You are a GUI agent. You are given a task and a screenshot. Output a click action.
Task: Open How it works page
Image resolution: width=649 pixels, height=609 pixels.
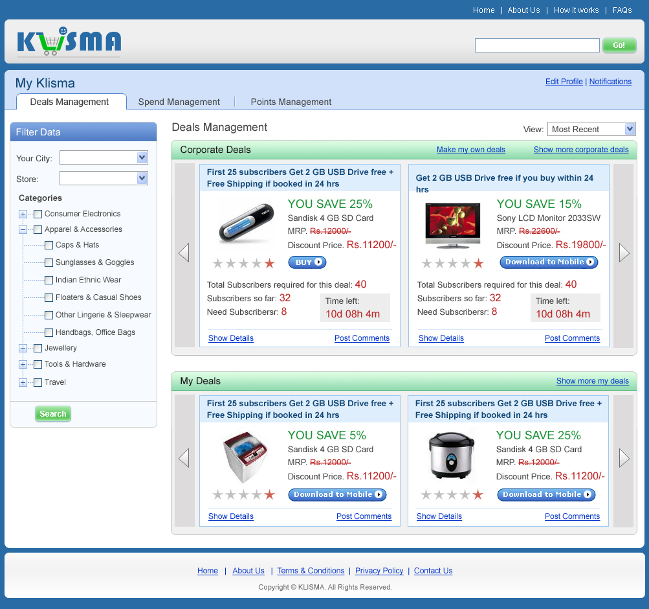[x=576, y=10]
